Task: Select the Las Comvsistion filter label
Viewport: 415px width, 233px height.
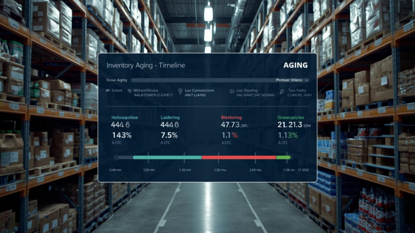Action: tap(199, 90)
